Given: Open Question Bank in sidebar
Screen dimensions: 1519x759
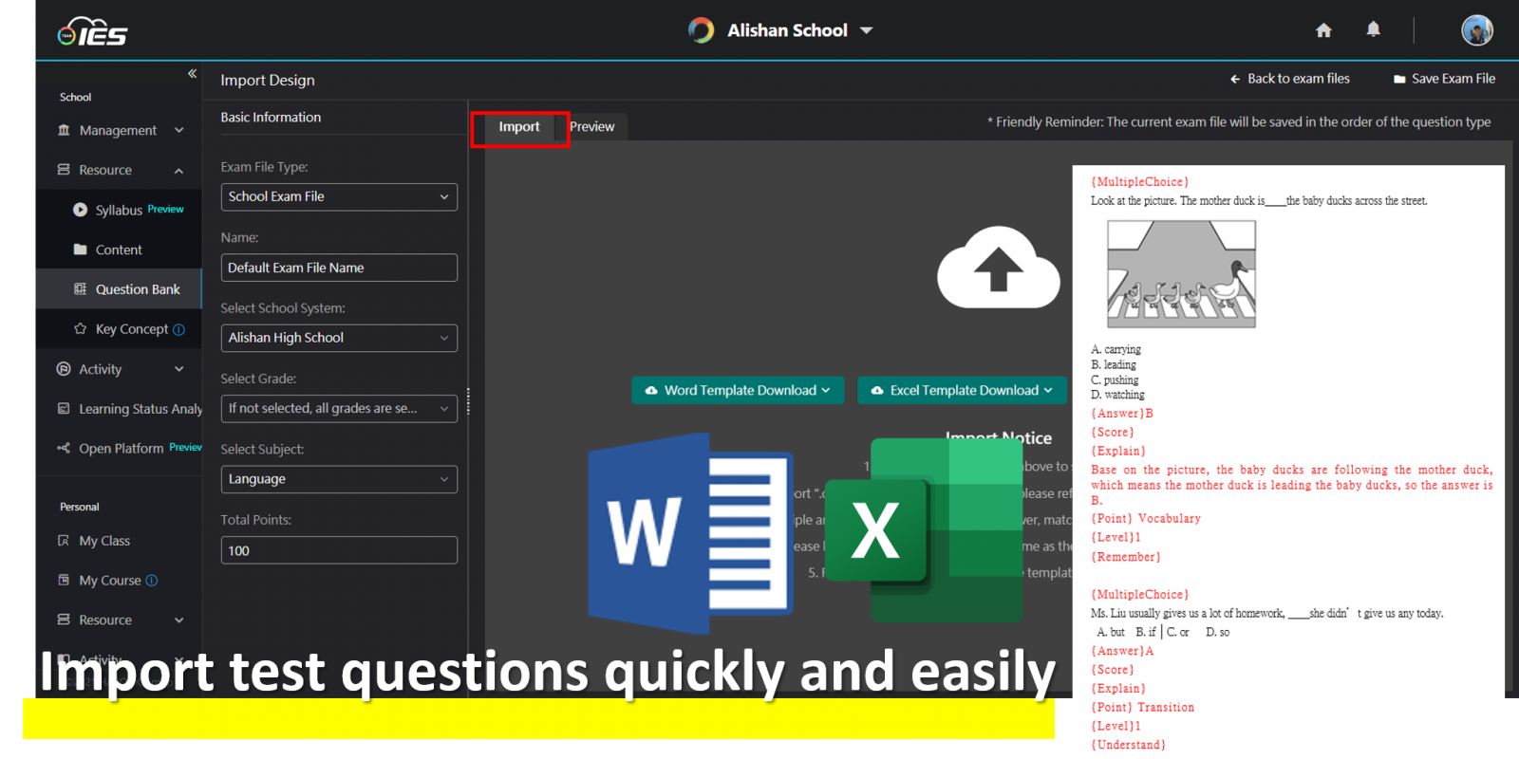Looking at the screenshot, I should (138, 289).
